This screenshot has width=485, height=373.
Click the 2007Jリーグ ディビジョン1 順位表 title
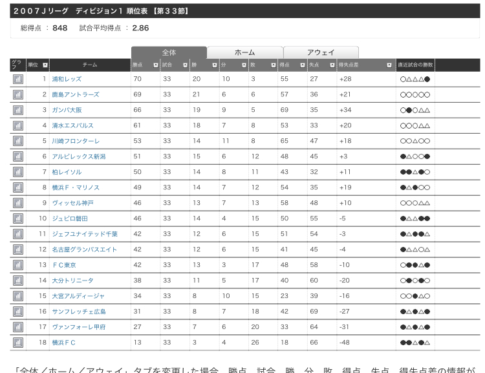click(x=101, y=11)
